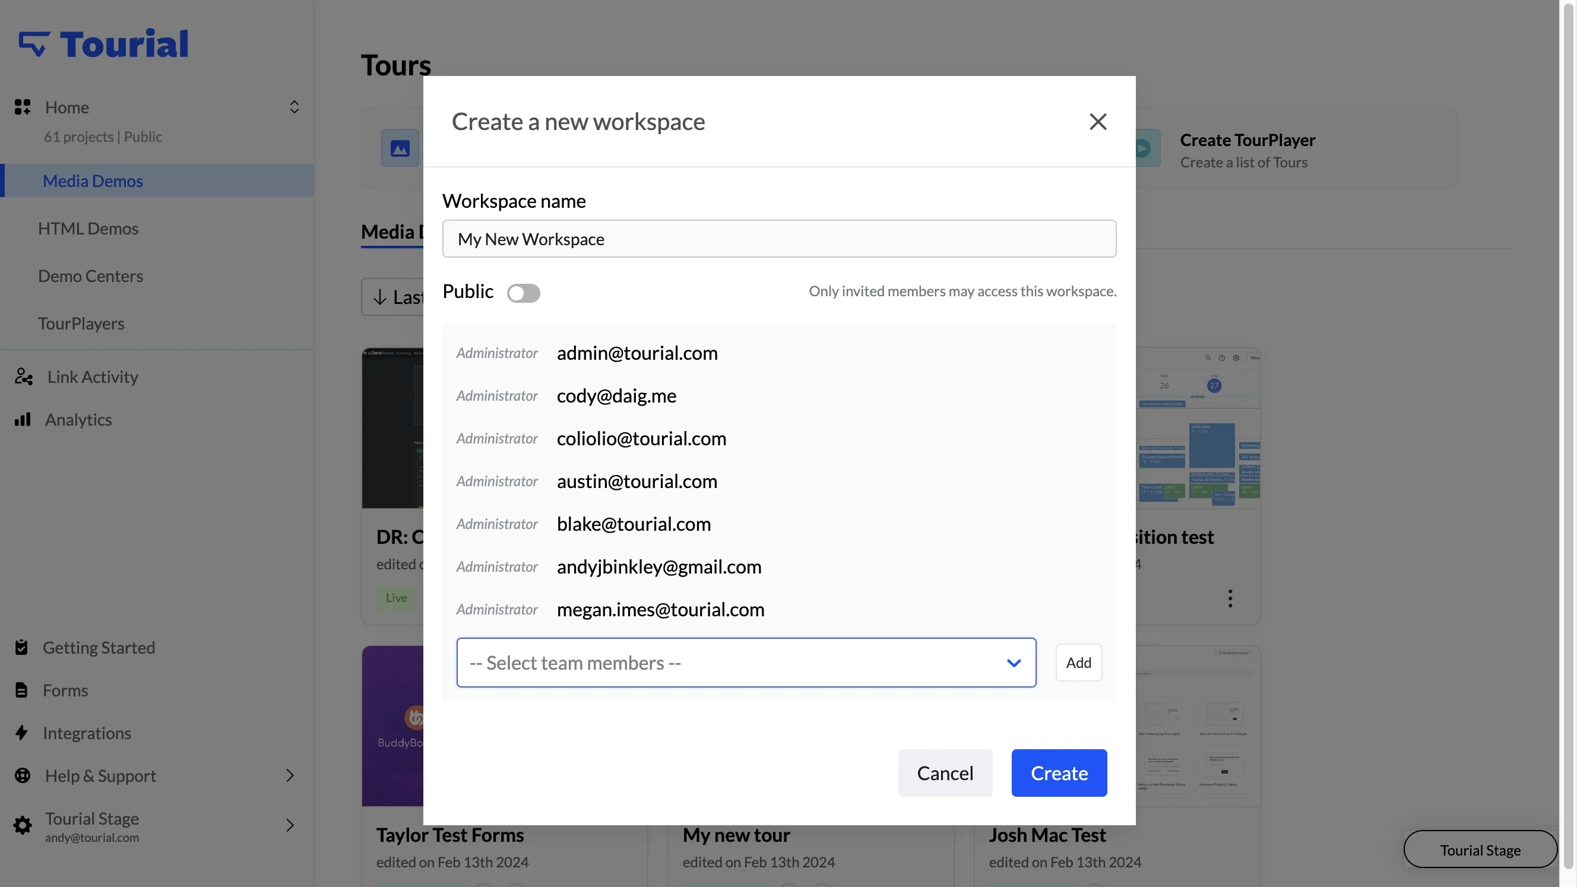
Task: Click the Help & Support lifebuoy icon
Action: pos(23,775)
